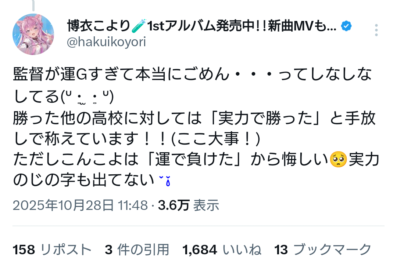Click the 2025年10月28日 11:48 timestamp
Image resolution: width=397 pixels, height=269 pixels.
(80, 205)
